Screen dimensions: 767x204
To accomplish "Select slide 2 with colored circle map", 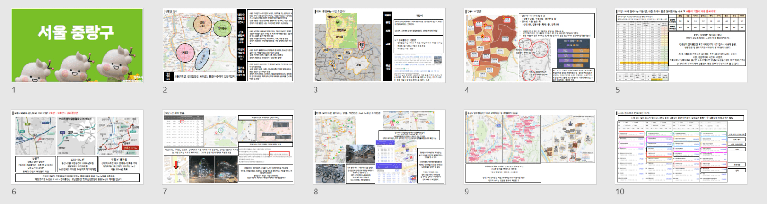I will click(x=228, y=46).
